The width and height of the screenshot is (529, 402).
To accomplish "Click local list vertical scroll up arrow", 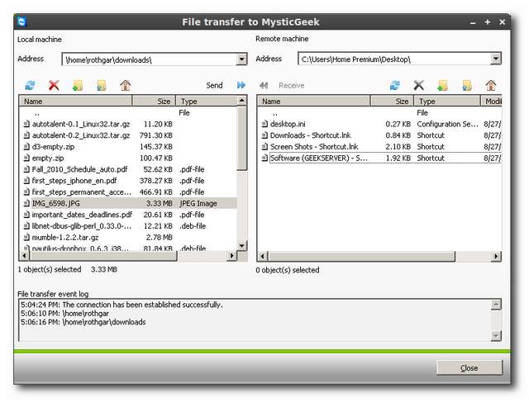I will click(x=242, y=101).
